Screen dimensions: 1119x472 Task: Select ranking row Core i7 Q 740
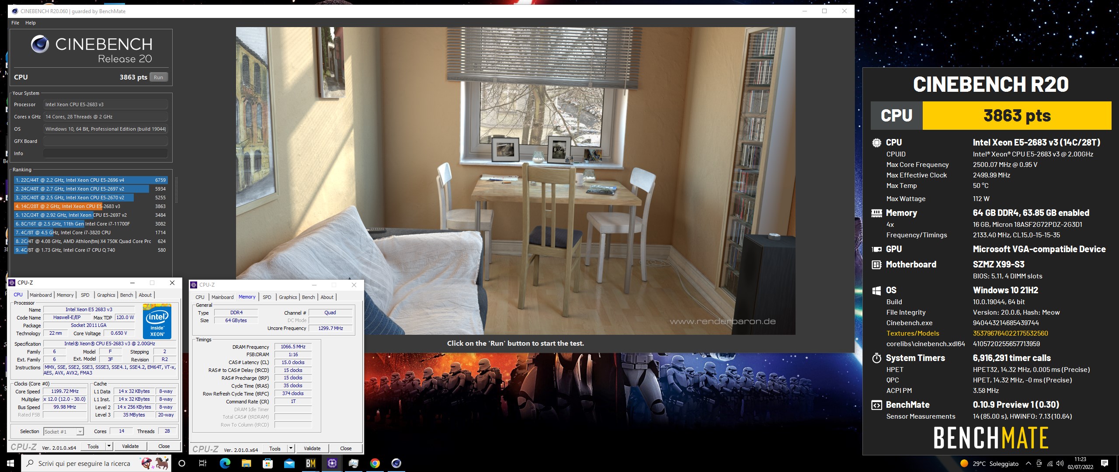tap(90, 250)
